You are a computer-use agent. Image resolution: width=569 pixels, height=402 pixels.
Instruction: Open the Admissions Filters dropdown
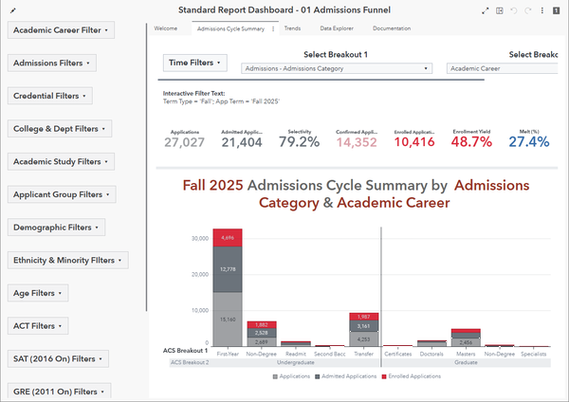(52, 64)
